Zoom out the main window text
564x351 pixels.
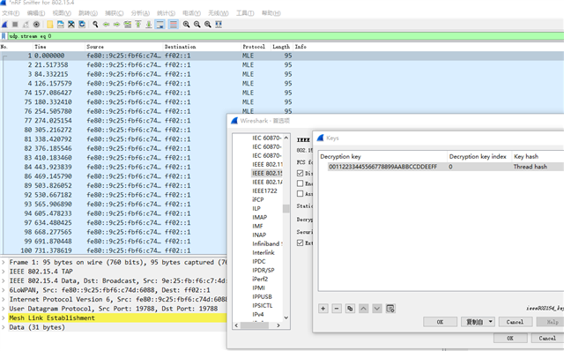pyautogui.click(x=197, y=25)
